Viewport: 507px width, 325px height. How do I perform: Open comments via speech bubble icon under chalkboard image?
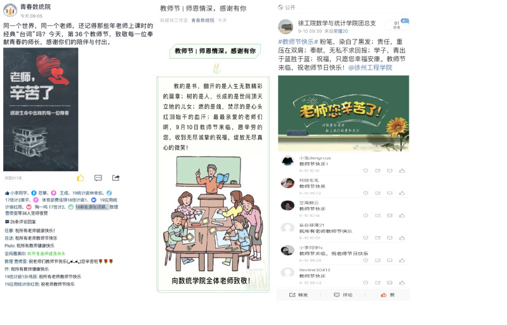pyautogui.click(x=98, y=178)
